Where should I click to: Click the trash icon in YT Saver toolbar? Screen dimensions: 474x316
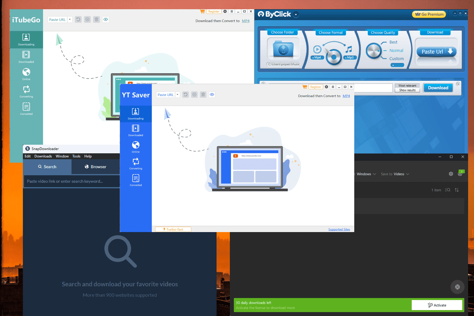(x=203, y=94)
